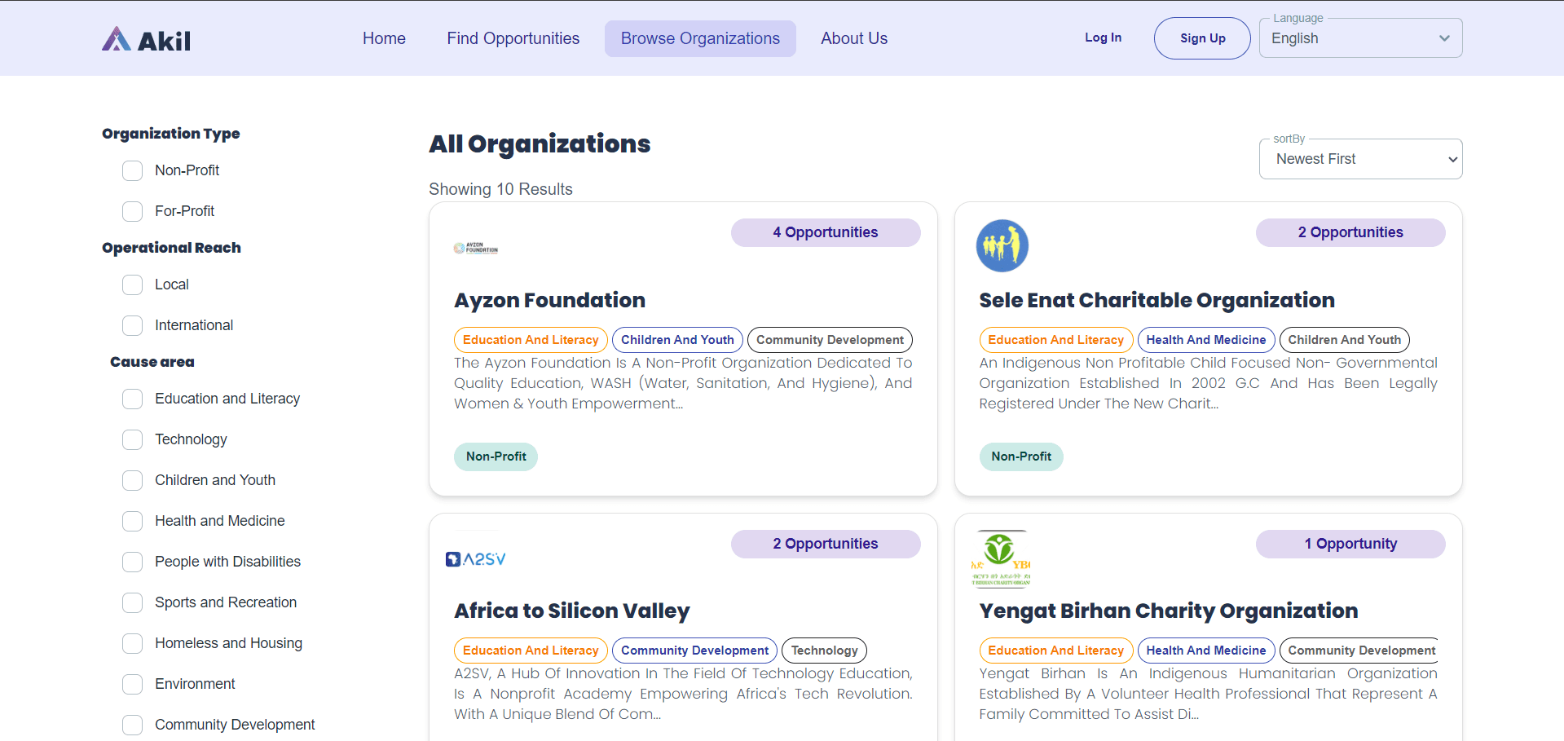1564x741 pixels.
Task: Open Africa to Silicon Valley organization title
Action: 571,611
